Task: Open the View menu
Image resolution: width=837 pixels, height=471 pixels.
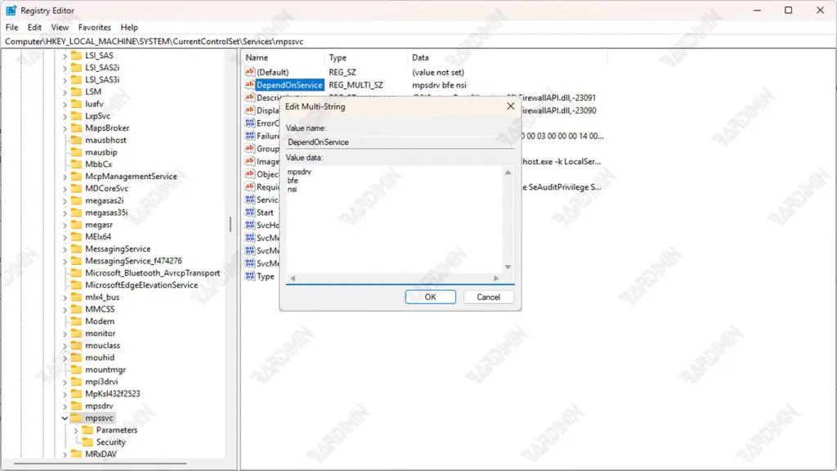Action: pyautogui.click(x=60, y=27)
